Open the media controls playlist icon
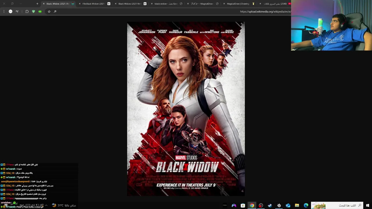The height and width of the screenshot is (209, 372). pyautogui.click(x=17, y=11)
